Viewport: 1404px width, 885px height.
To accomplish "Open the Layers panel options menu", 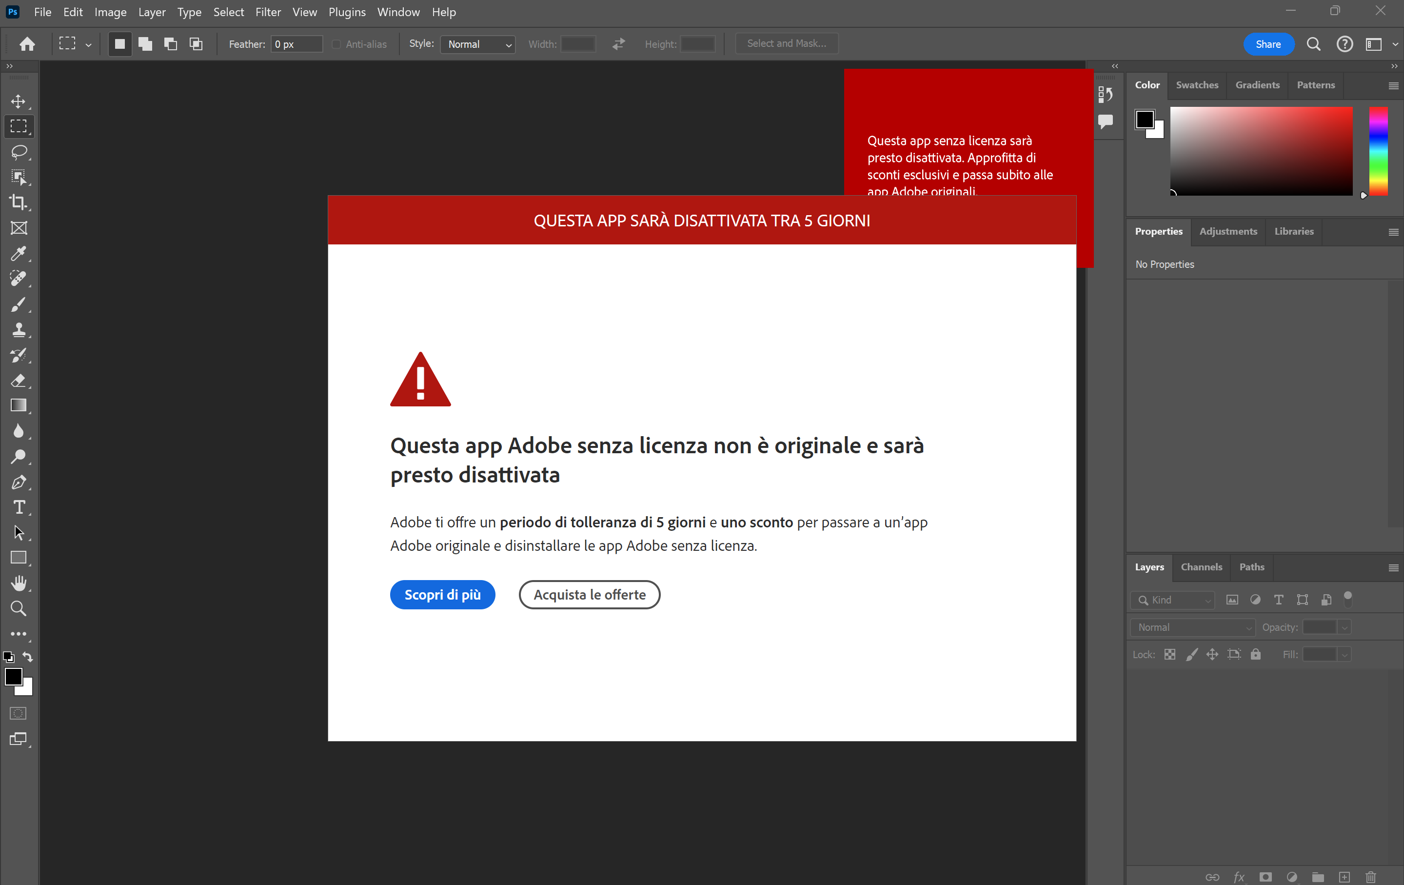I will (1393, 567).
